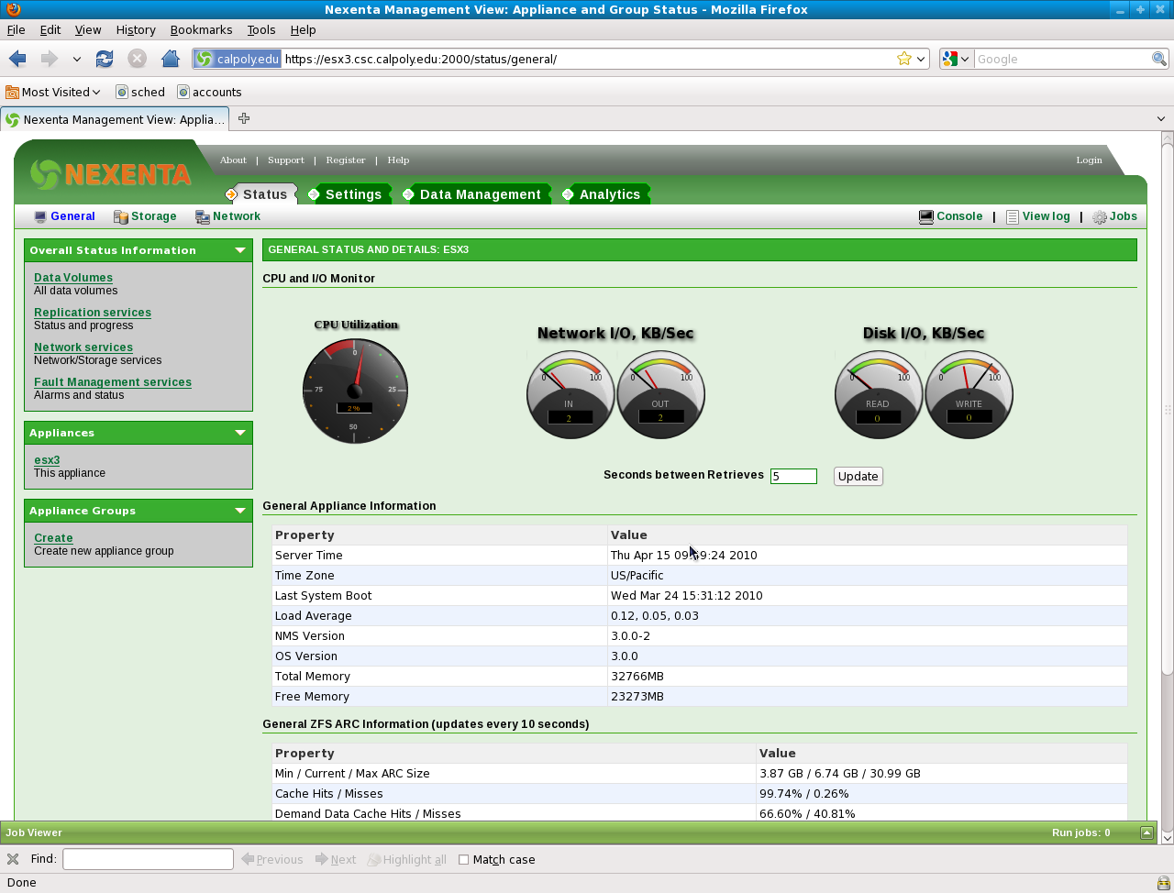Switch to the Settings tab

pos(352,194)
